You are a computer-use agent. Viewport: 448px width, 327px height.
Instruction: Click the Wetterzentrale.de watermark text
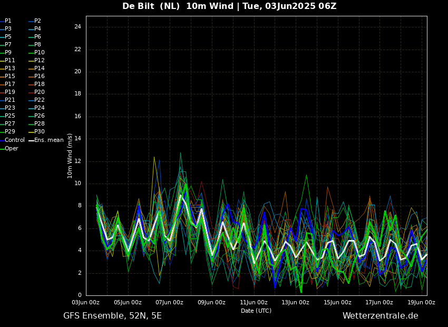pyautogui.click(x=380, y=316)
